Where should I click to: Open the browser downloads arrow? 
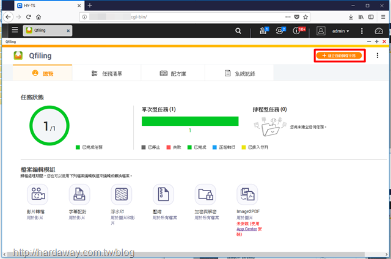[351, 17]
